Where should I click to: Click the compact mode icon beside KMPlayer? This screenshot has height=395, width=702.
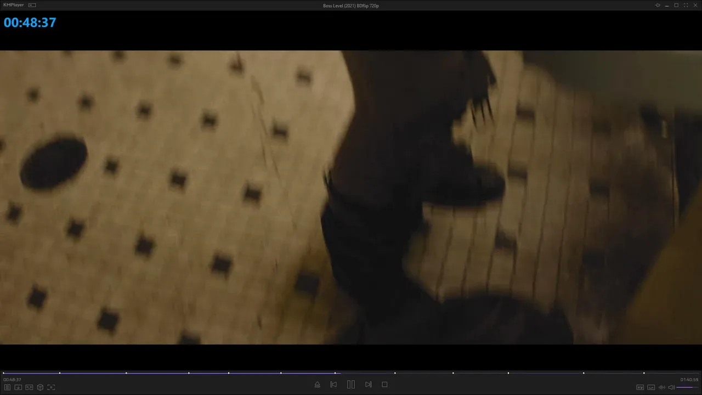click(32, 5)
